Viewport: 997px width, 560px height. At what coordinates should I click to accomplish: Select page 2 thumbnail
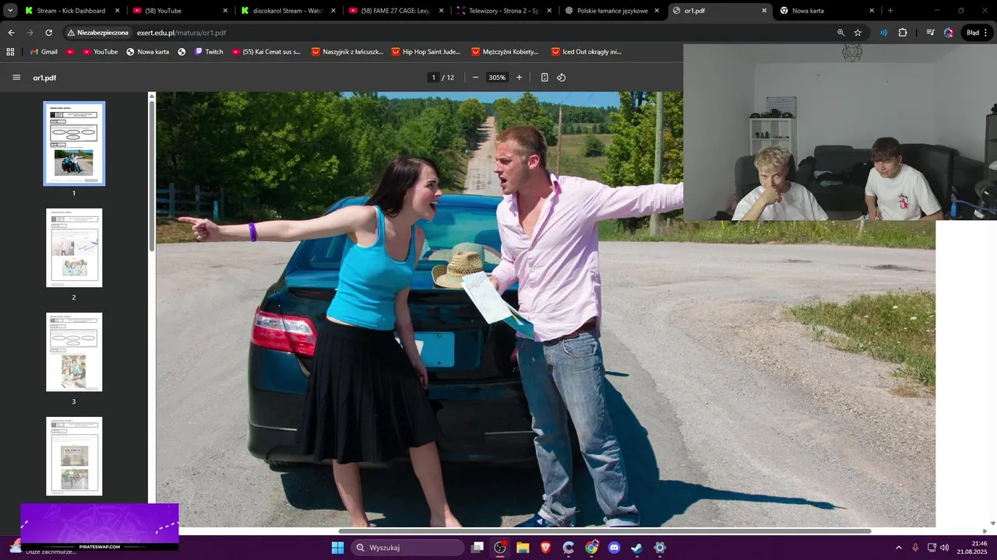(74, 247)
